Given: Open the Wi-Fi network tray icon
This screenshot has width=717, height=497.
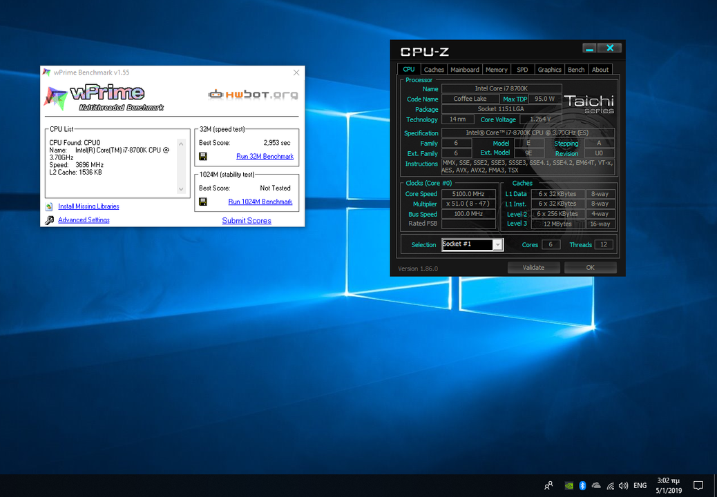Looking at the screenshot, I should 610,485.
